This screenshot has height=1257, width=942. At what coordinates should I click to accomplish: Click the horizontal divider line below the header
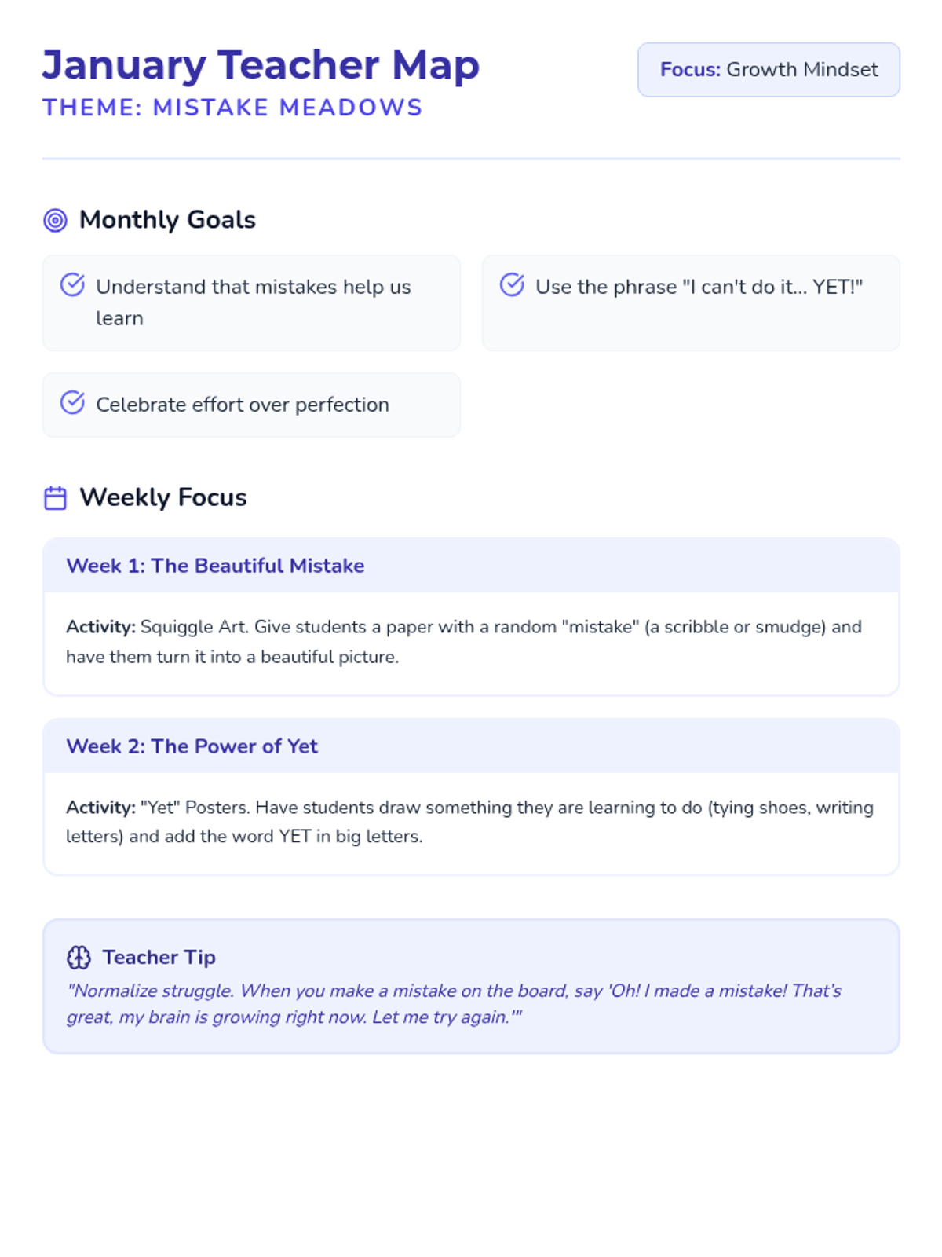(471, 159)
